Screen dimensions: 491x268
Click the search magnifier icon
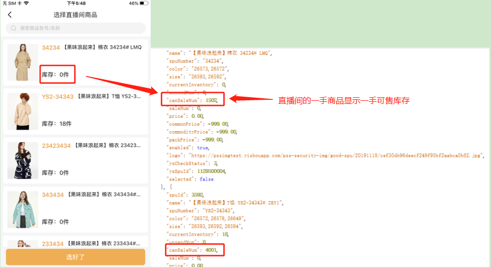pos(13,28)
